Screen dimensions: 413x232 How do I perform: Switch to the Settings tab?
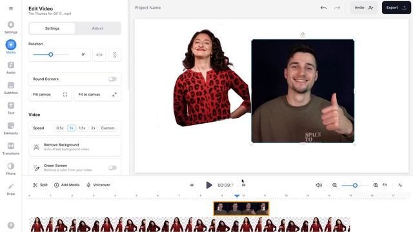[52, 28]
